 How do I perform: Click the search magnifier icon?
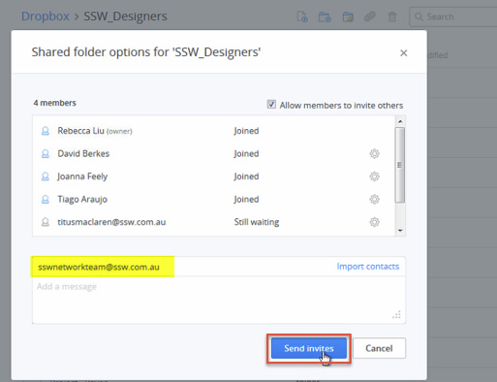[x=419, y=16]
